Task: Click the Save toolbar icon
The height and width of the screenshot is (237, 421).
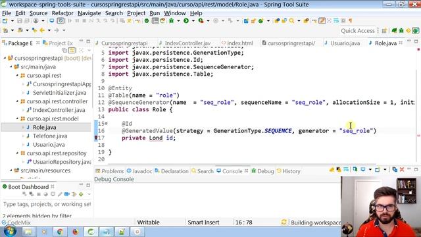Action: coord(20,20)
